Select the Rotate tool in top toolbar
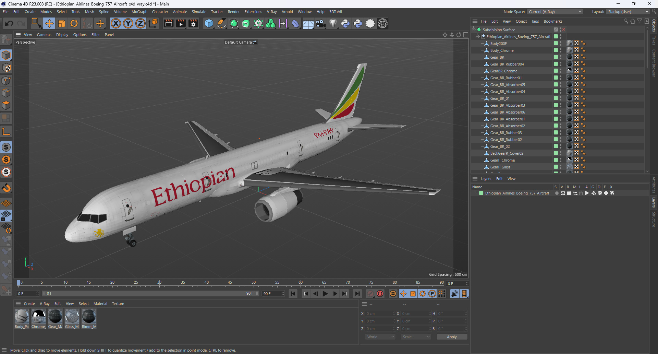The height and width of the screenshot is (354, 658). click(x=74, y=23)
